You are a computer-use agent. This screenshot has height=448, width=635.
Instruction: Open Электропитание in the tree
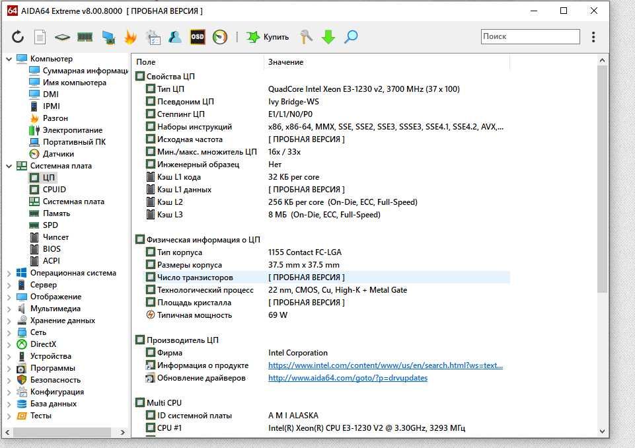click(65, 130)
